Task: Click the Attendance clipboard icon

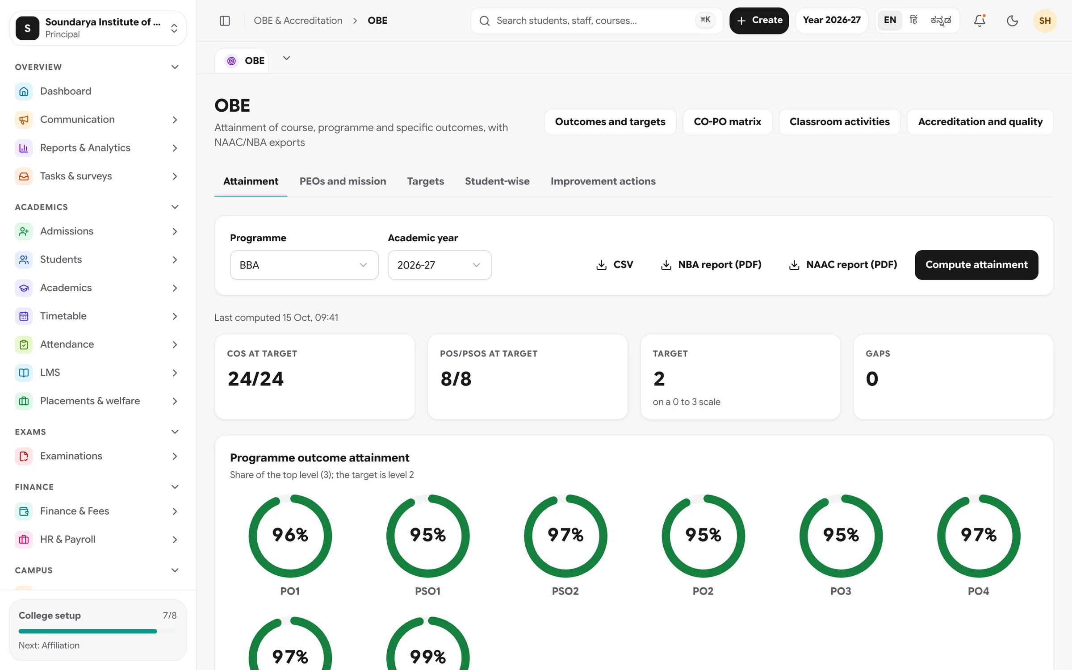Action: 24,344
